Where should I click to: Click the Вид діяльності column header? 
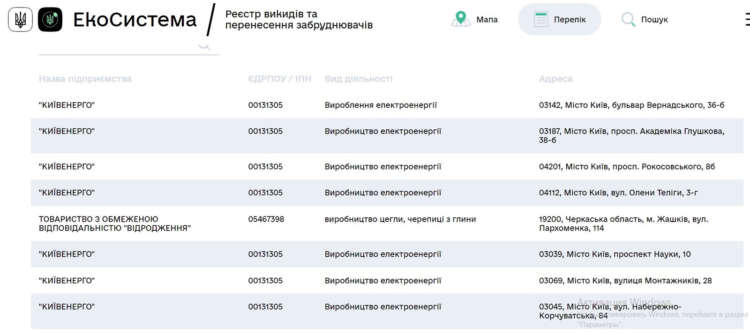tap(358, 79)
